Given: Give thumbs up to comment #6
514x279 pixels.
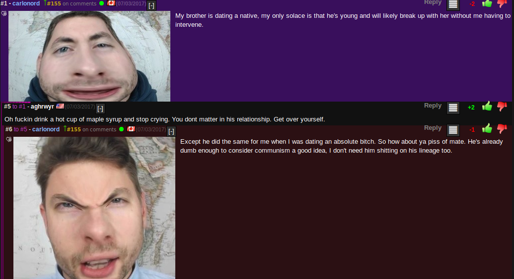Looking at the screenshot, I should (487, 128).
